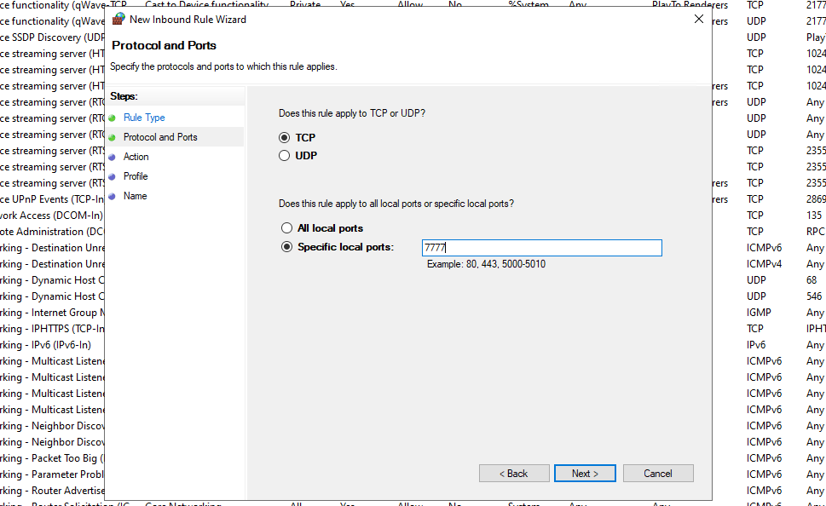Close the wizard with the X button
The height and width of the screenshot is (506, 826).
(698, 19)
